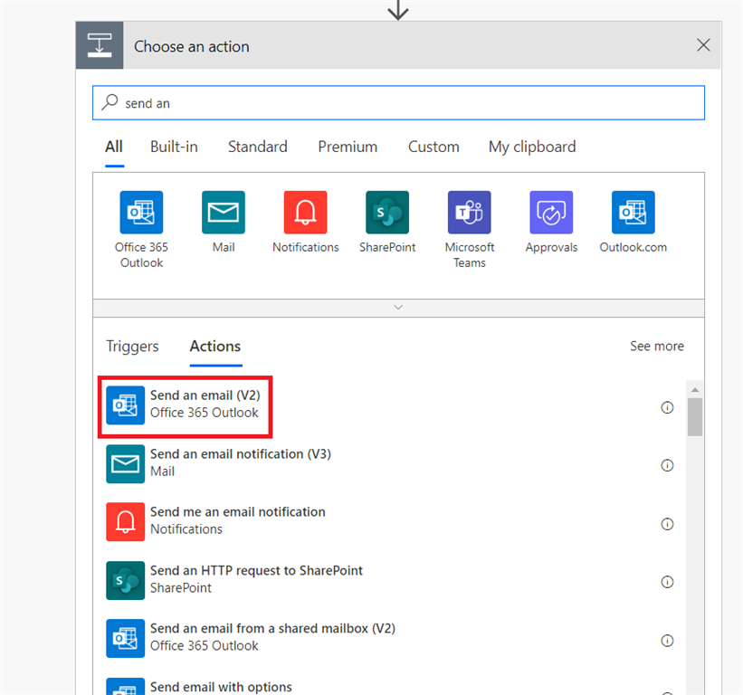Viewport: 743px width, 695px height.
Task: Select the Outlook.com connector icon
Action: tap(633, 213)
